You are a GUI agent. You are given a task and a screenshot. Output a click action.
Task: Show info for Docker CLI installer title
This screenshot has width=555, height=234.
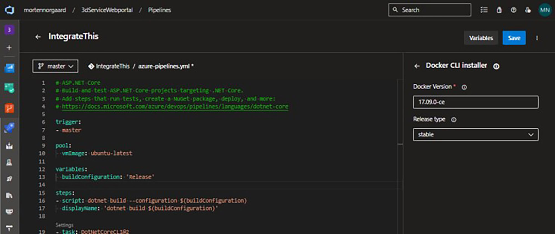(x=496, y=66)
